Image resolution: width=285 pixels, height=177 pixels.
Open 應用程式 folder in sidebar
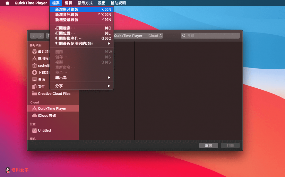click(40, 59)
